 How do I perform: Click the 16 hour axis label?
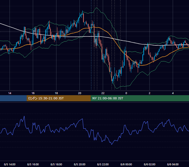33,93
